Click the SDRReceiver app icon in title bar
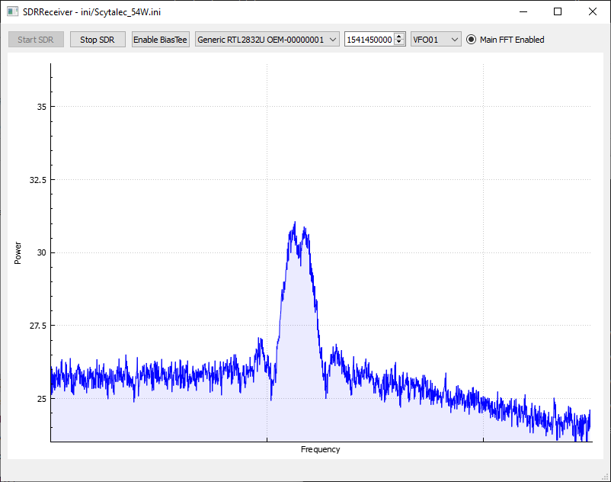 (x=12, y=11)
